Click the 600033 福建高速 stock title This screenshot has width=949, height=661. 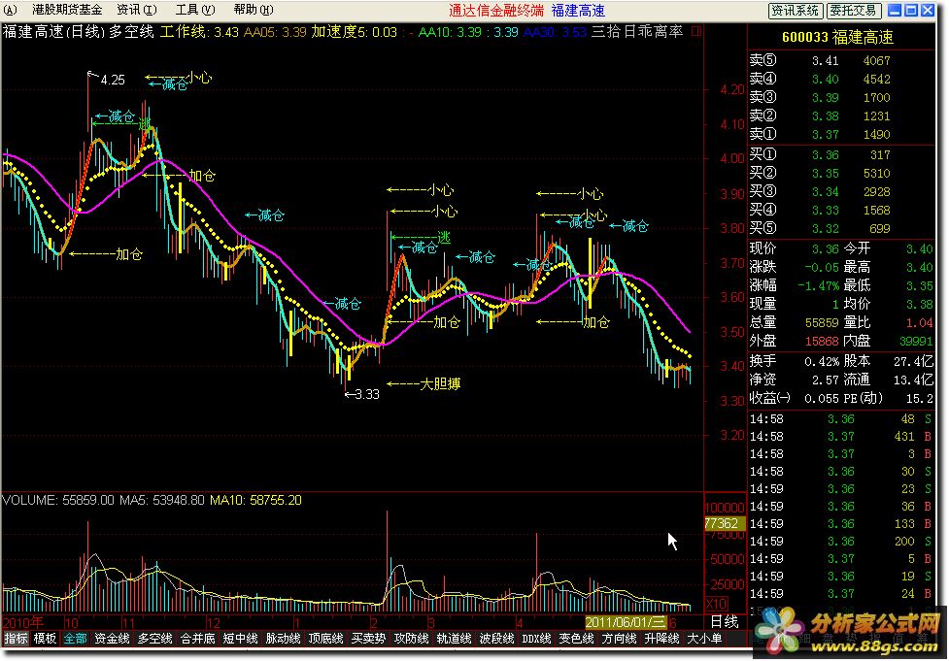(x=837, y=37)
